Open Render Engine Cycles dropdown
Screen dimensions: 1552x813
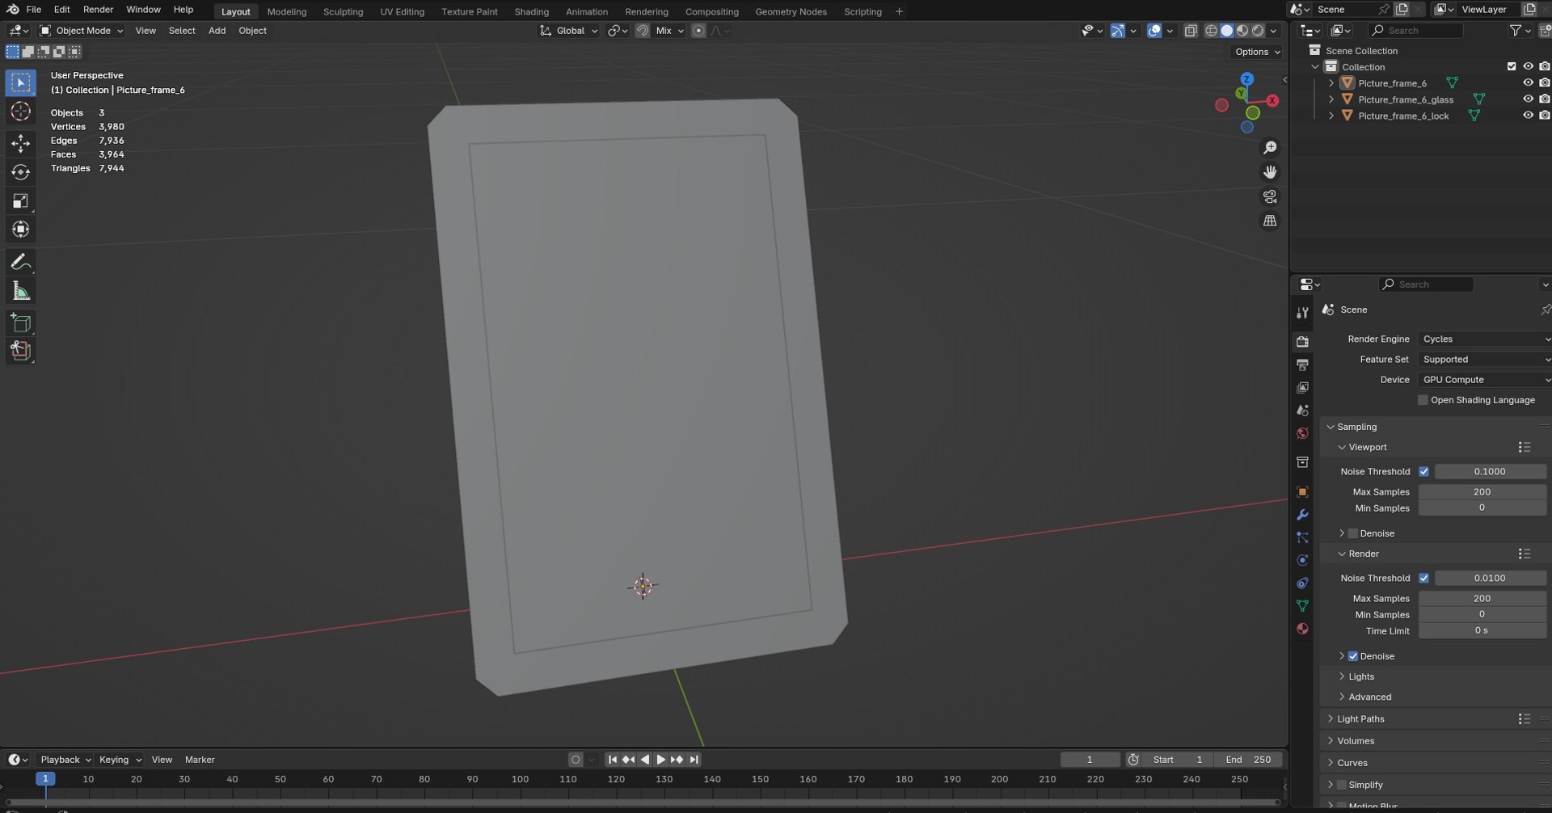(1484, 339)
